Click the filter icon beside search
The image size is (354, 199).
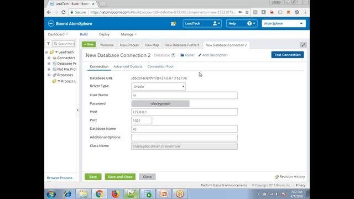click(48, 44)
